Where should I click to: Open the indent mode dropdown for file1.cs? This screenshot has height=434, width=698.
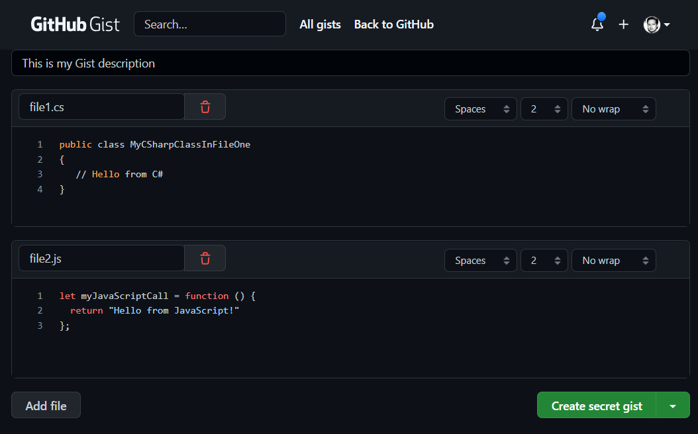tap(480, 108)
